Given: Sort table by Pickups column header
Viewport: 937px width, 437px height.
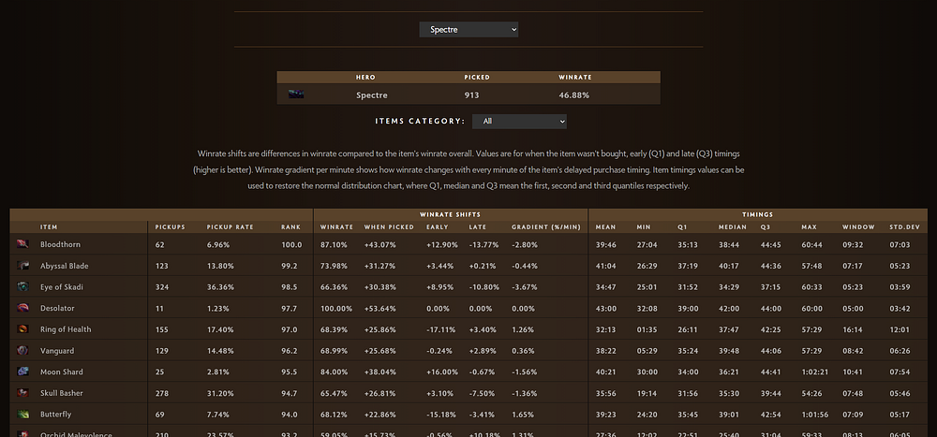Looking at the screenshot, I should tap(171, 226).
